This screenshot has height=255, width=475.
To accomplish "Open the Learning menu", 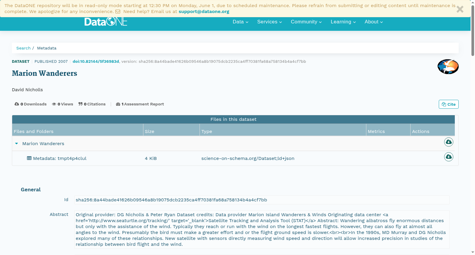I will (343, 22).
